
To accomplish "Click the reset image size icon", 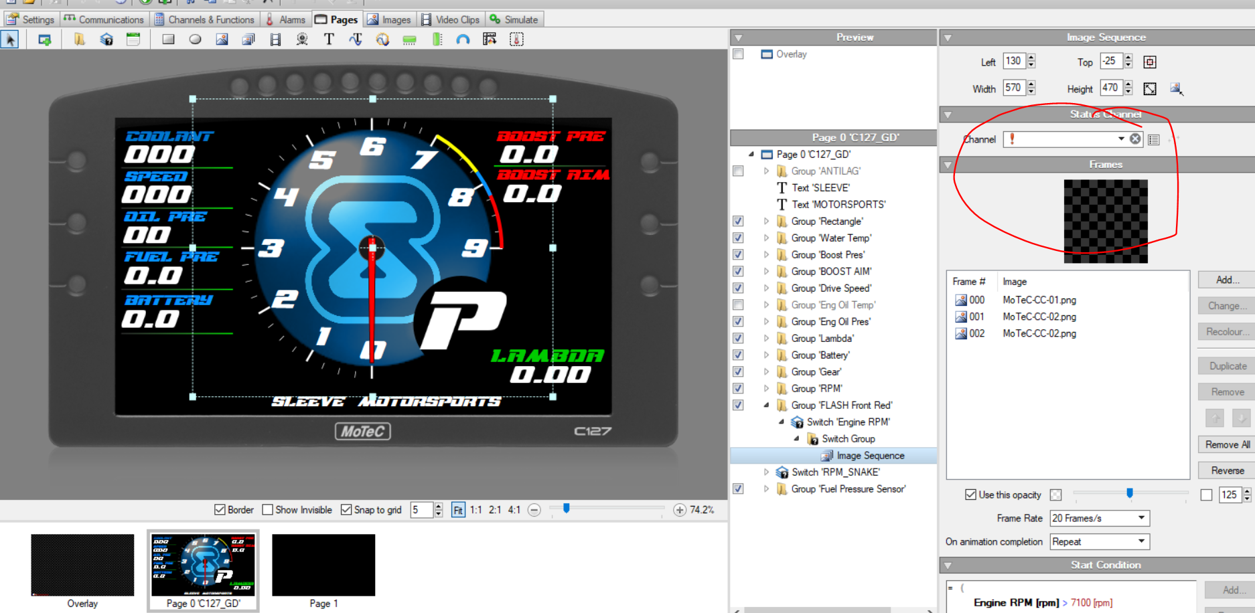I will tap(1177, 89).
